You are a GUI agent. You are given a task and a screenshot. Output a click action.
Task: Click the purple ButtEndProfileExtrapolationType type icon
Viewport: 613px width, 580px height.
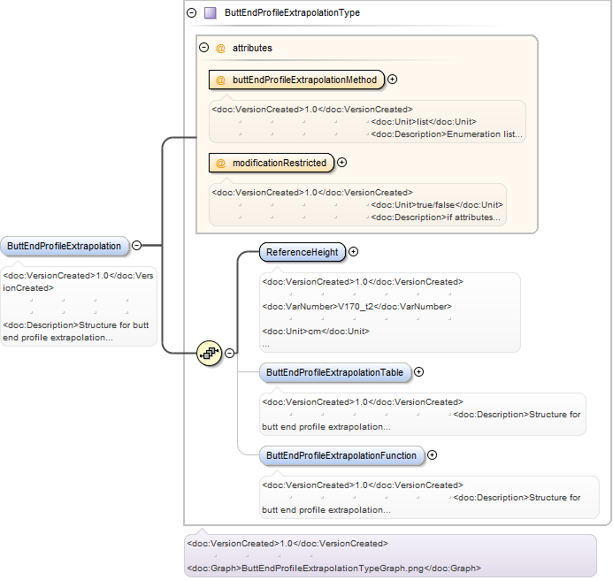tap(211, 13)
